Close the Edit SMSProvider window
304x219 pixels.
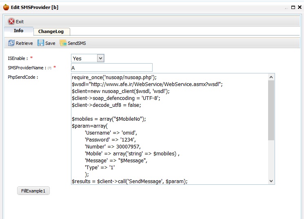[300, 7]
